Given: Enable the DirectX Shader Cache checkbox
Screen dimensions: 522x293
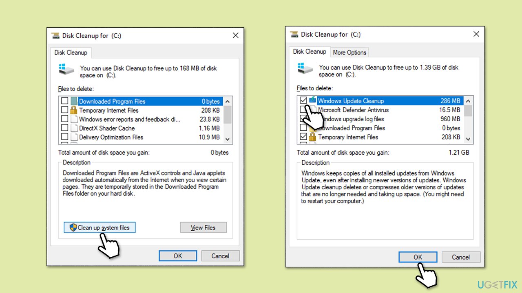Looking at the screenshot, I should 64,128.
